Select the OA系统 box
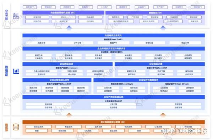213x140 pixels. pos(88,131)
